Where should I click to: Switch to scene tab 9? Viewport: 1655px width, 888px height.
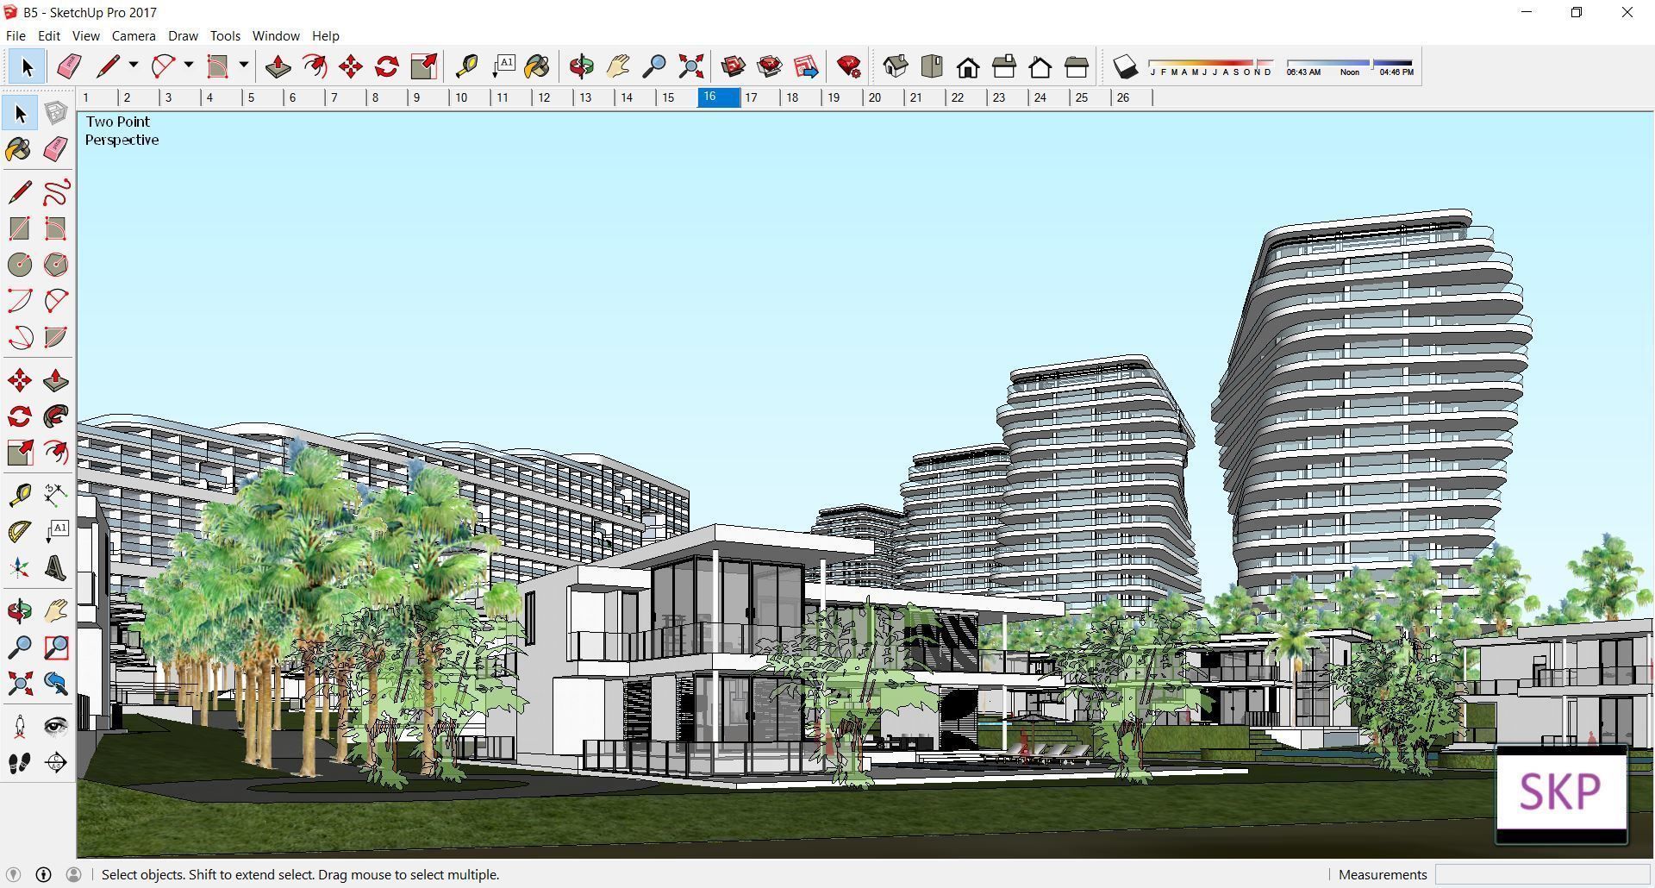428,97
